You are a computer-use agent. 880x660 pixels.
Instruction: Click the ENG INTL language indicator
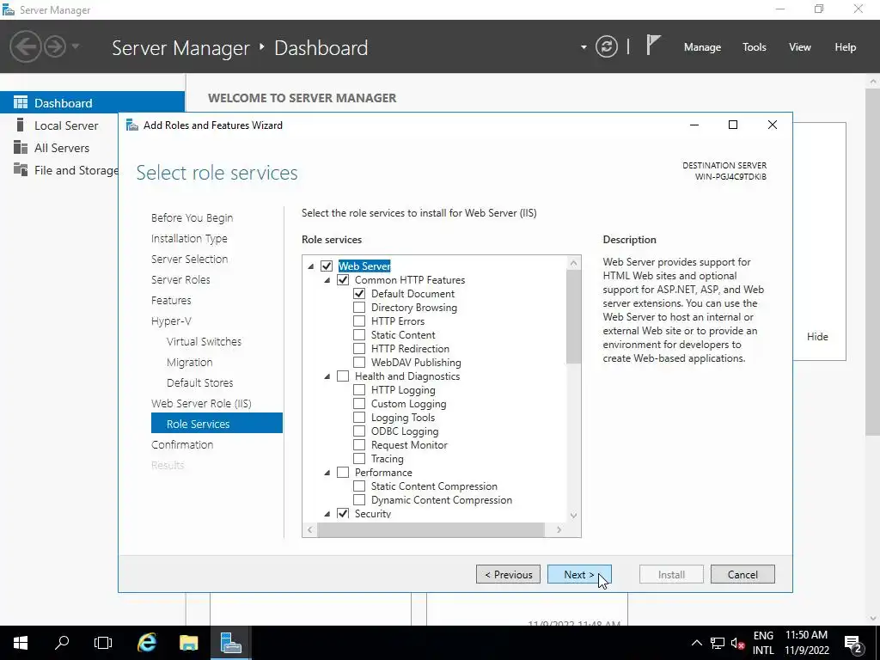pos(763,643)
